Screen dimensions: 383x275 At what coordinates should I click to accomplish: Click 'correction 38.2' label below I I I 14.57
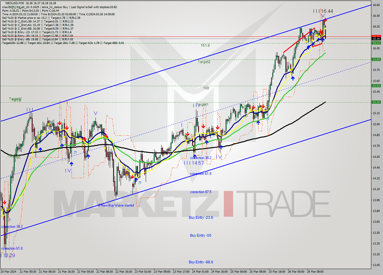pyautogui.click(x=201, y=158)
